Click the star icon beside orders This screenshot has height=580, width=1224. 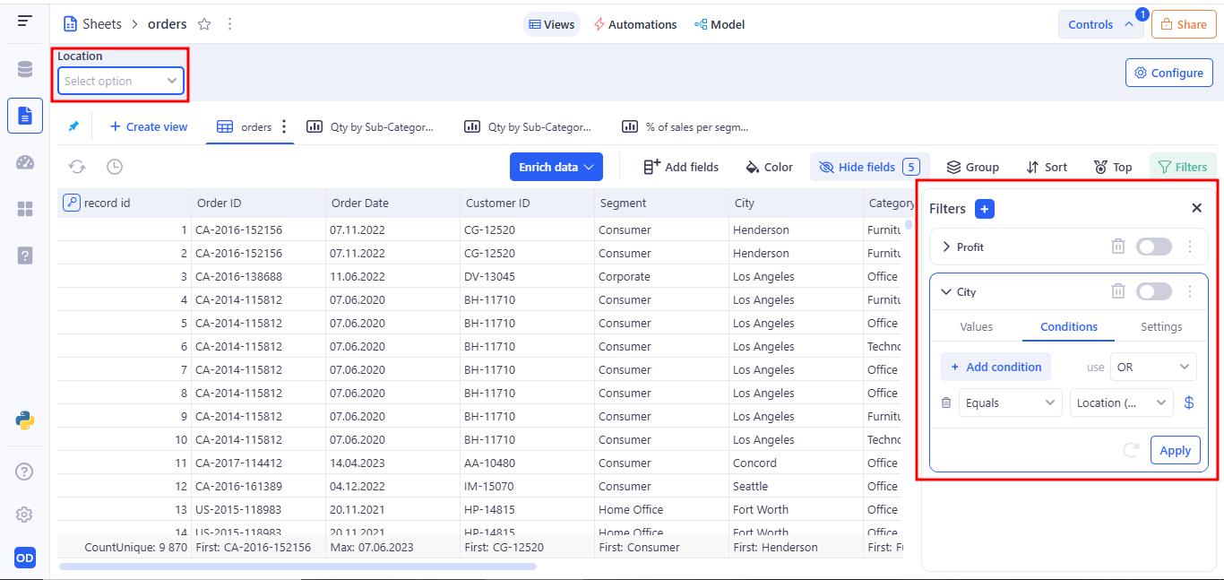tap(204, 24)
